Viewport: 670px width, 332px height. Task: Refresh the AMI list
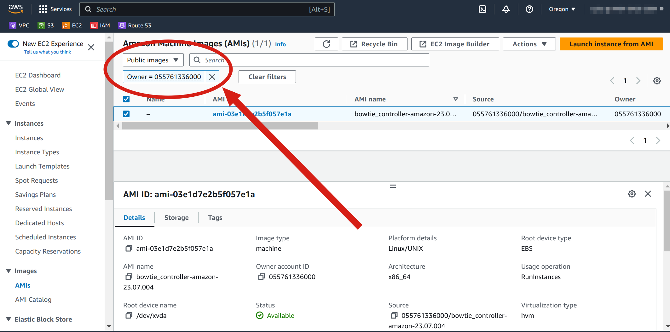pyautogui.click(x=326, y=44)
